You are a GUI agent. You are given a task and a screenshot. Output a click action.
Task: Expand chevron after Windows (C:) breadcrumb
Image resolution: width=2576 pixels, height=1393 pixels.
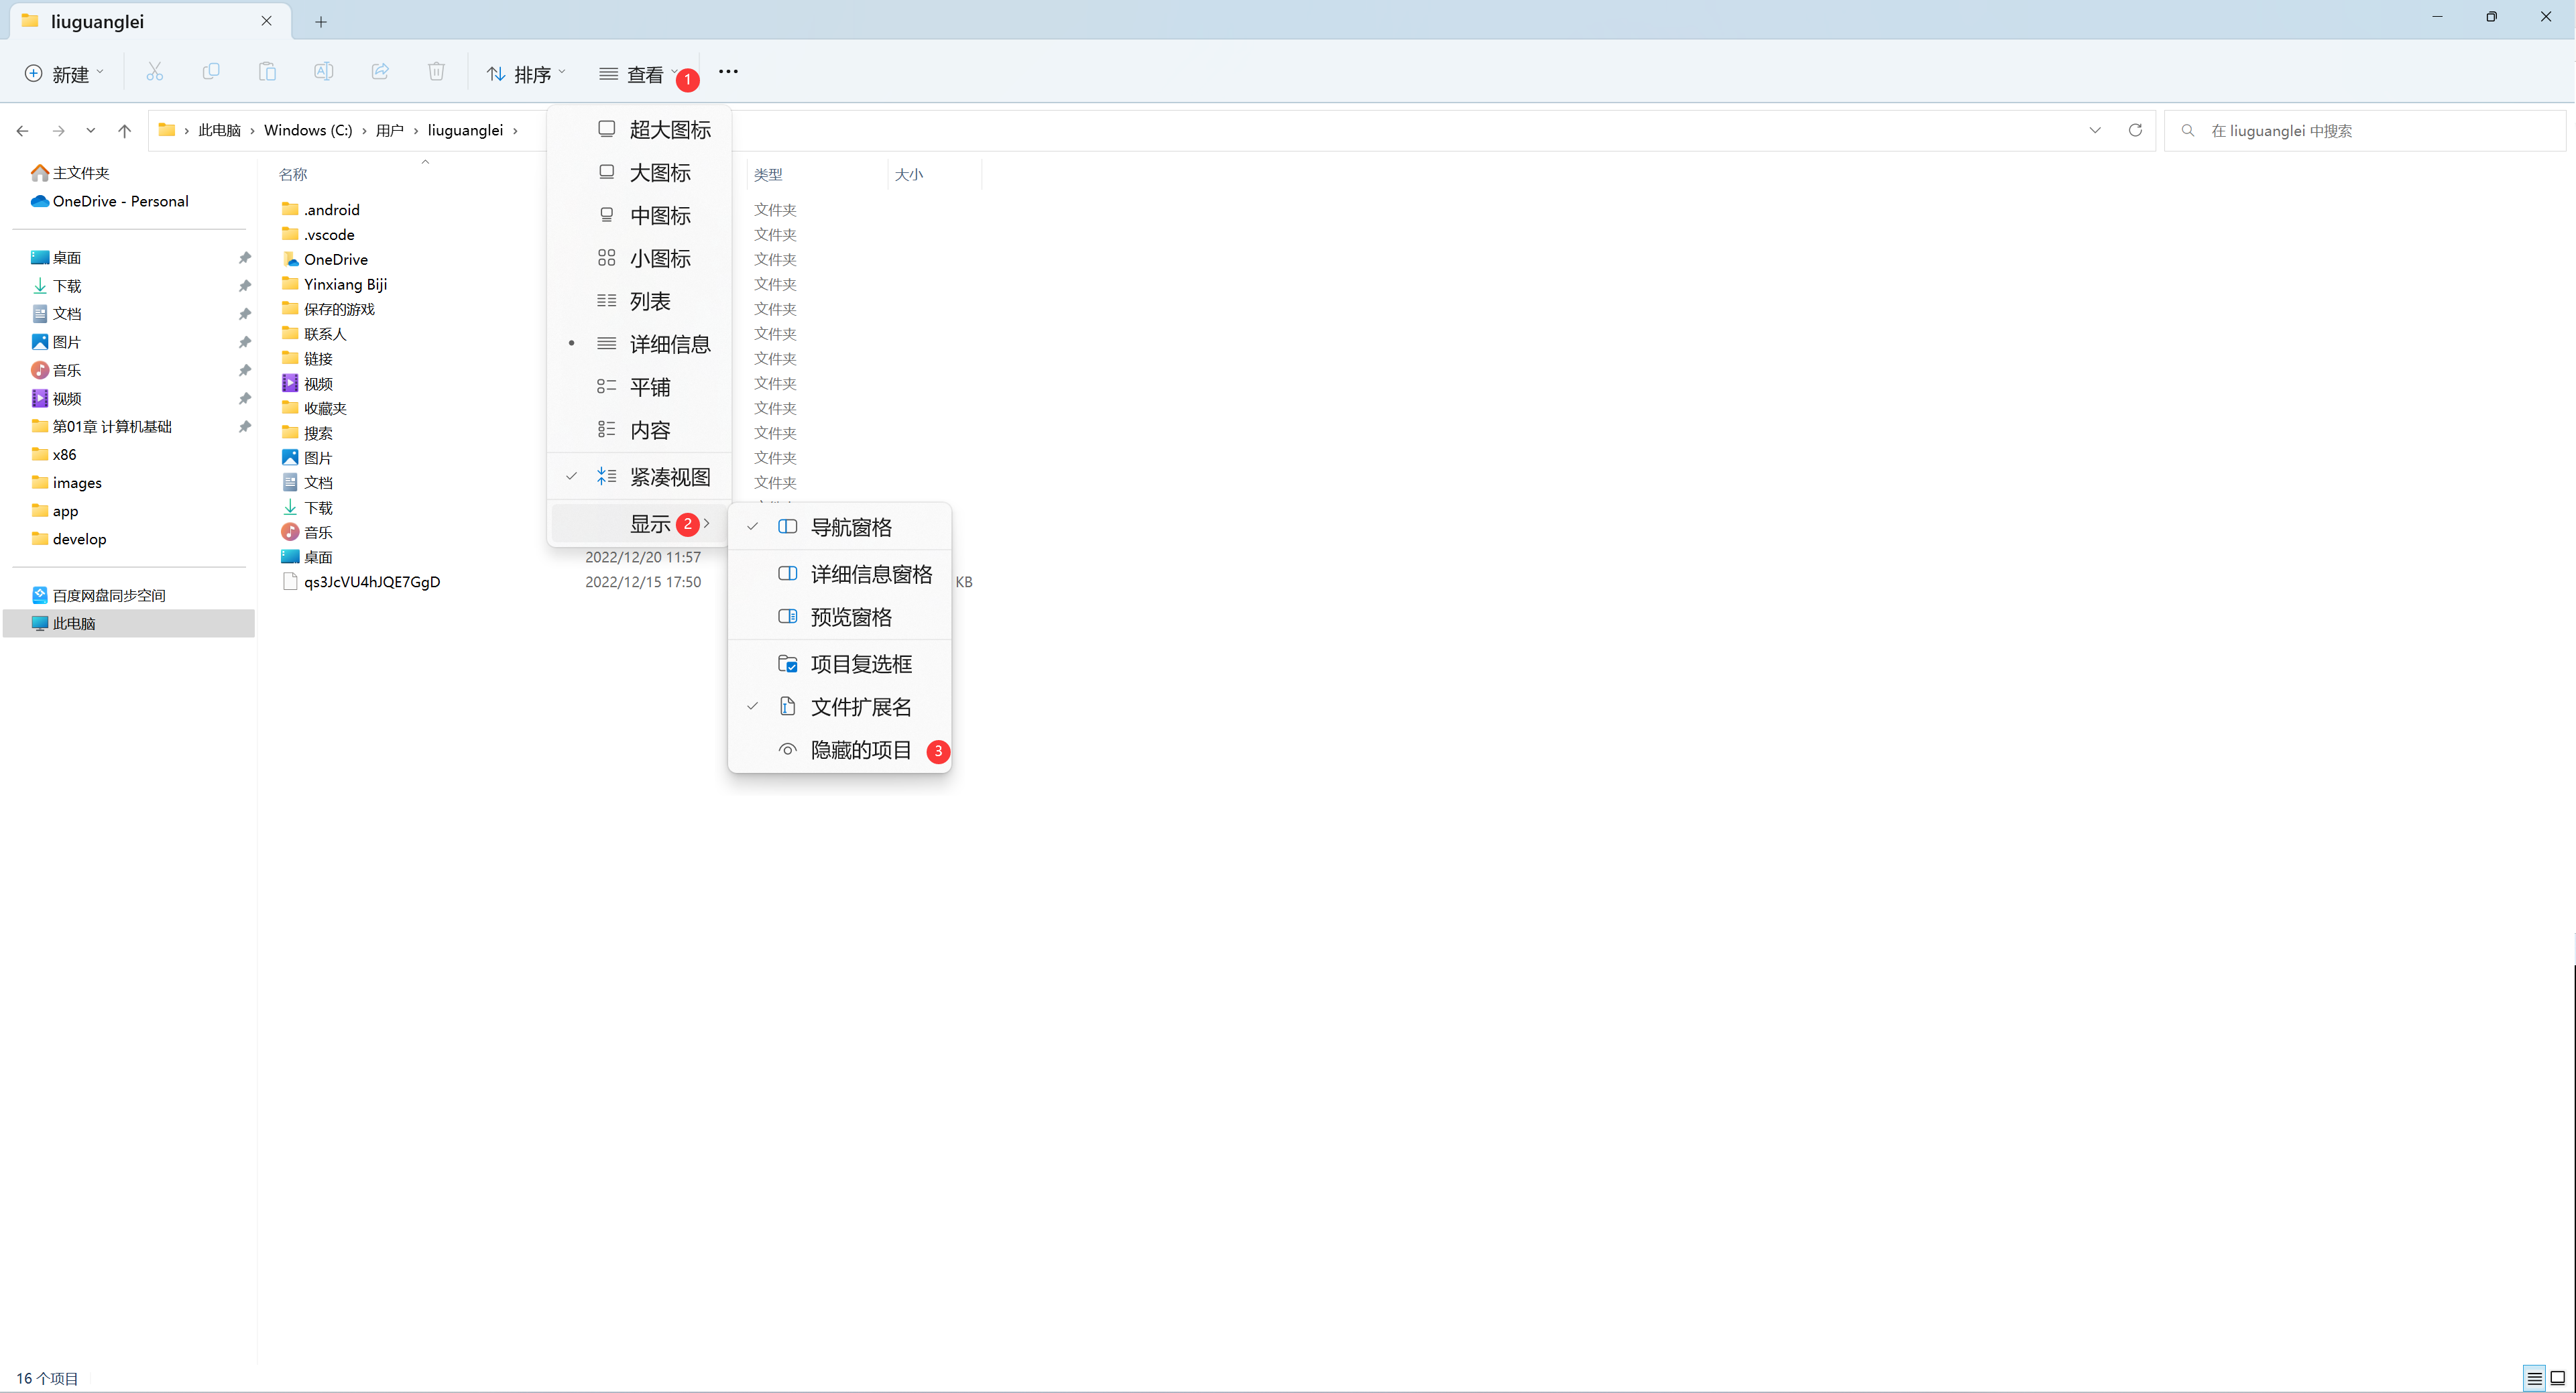pos(364,131)
